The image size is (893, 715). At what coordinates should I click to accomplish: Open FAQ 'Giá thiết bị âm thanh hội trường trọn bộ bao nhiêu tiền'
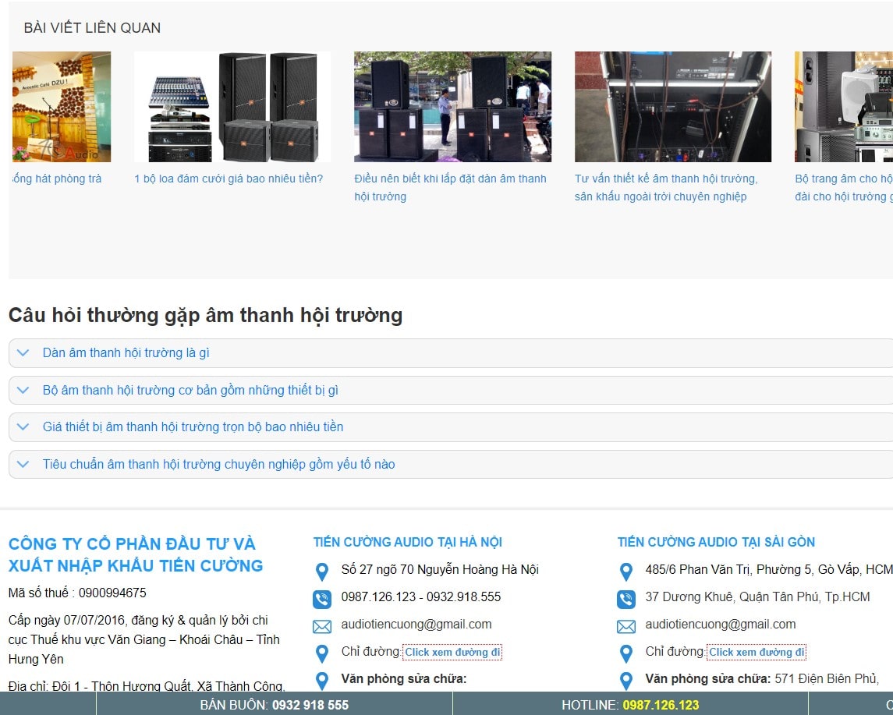pyautogui.click(x=193, y=427)
